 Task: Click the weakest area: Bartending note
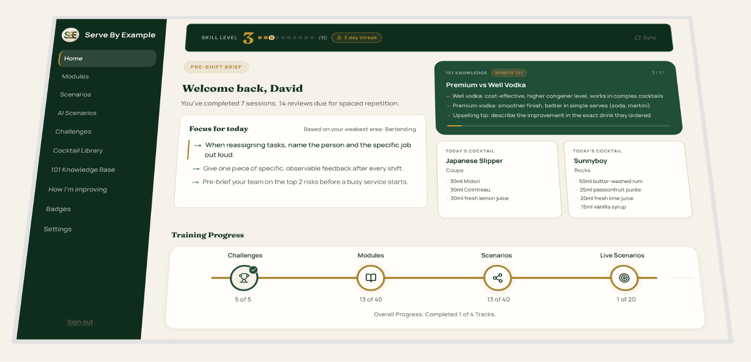pos(360,129)
